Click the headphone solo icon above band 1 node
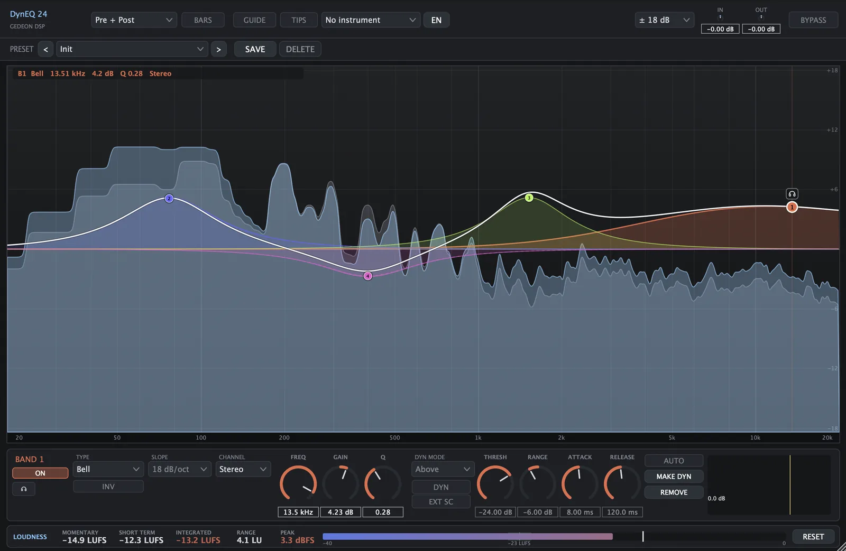846x551 pixels. pos(792,194)
